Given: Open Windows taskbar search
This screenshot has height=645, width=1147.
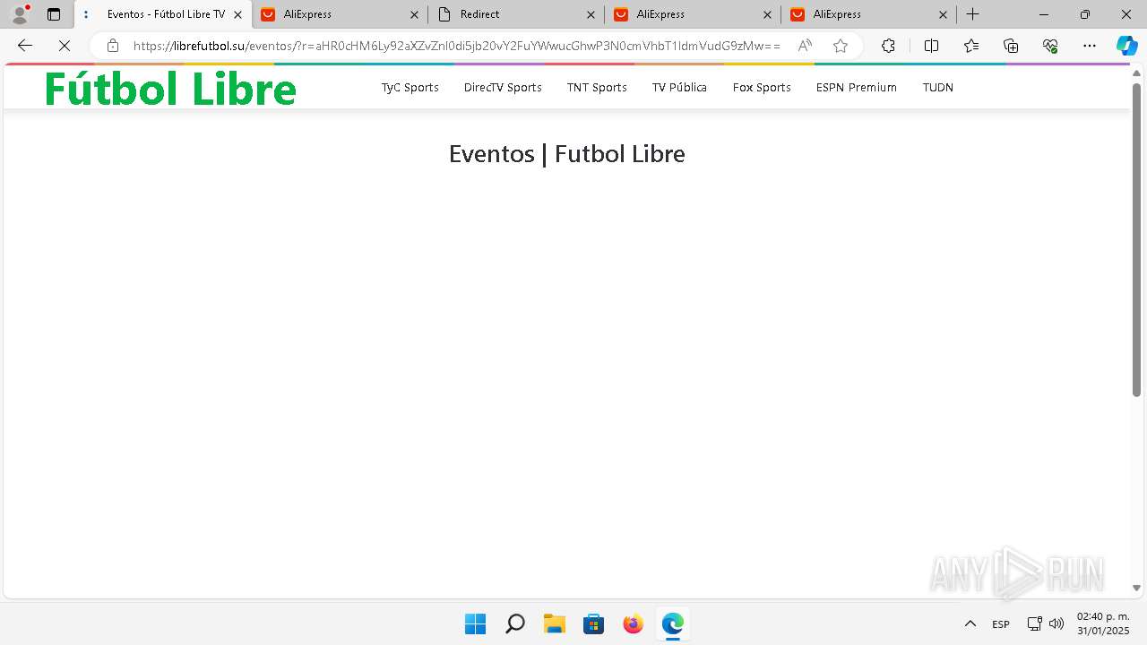Looking at the screenshot, I should 514,623.
